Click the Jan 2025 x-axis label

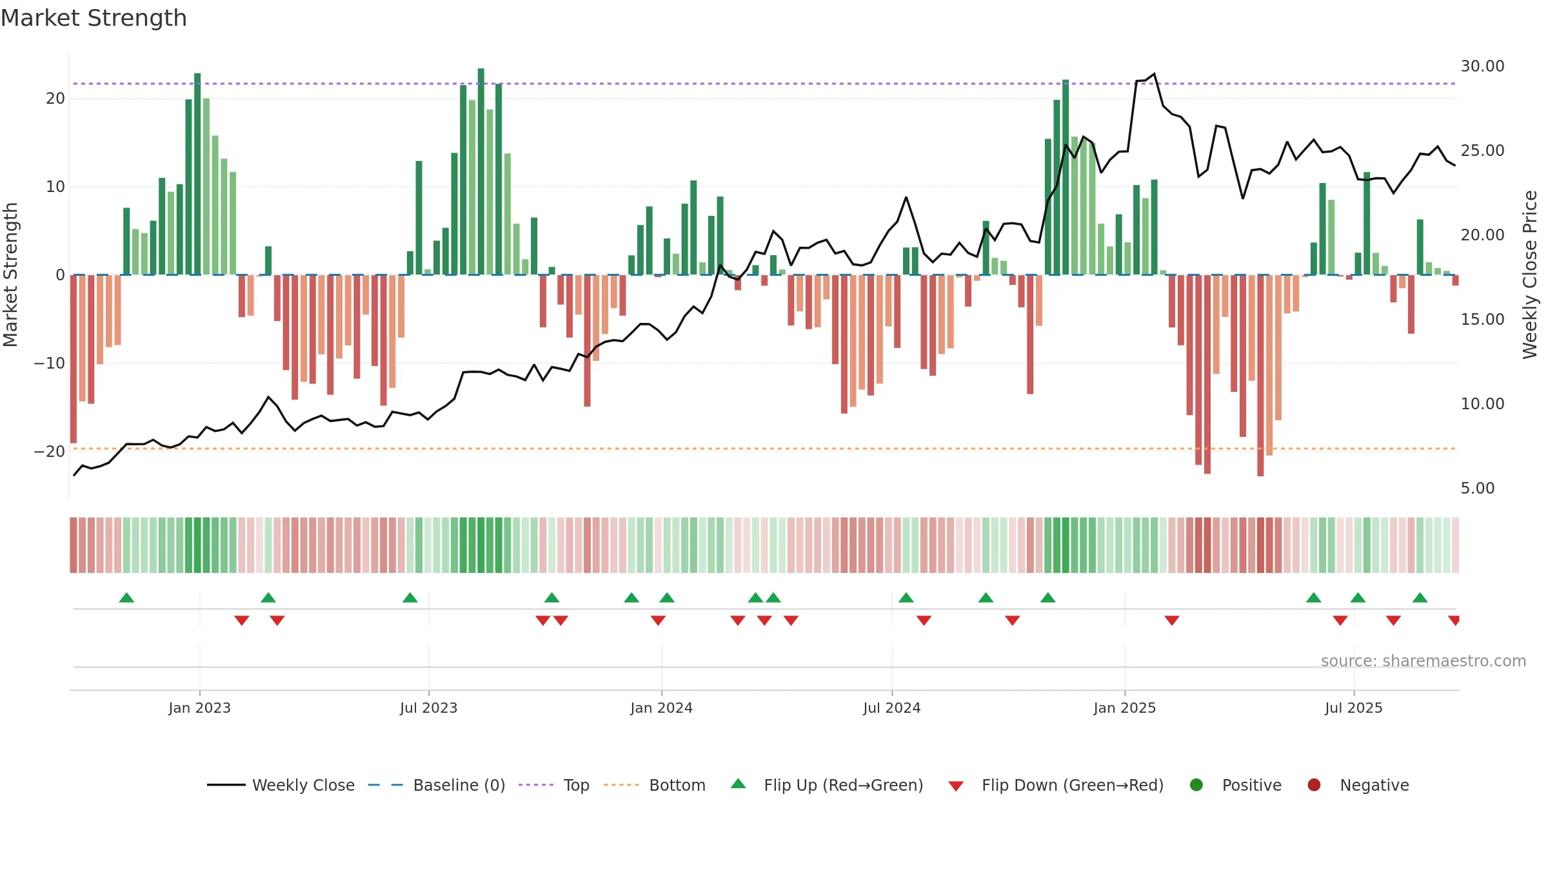pyautogui.click(x=1125, y=708)
